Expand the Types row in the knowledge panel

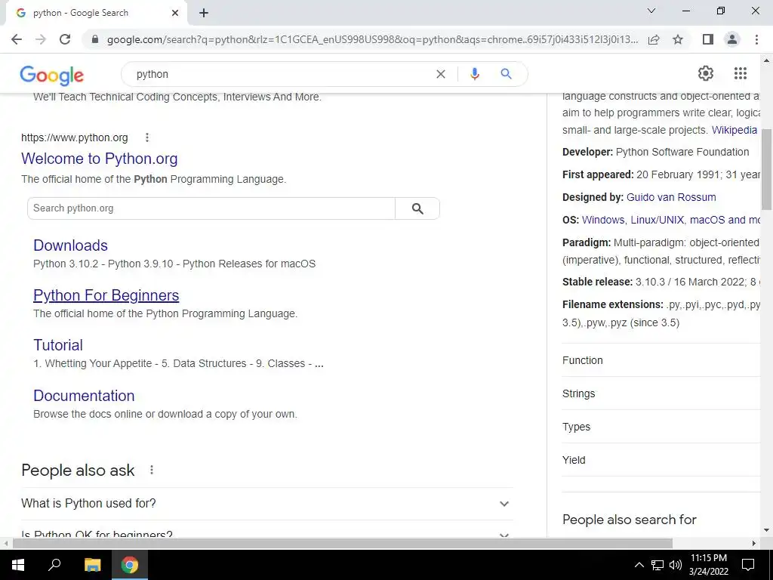(x=661, y=427)
